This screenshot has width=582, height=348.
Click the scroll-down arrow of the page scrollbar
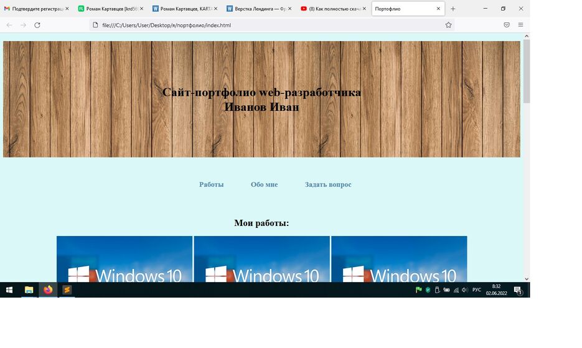pyautogui.click(x=527, y=278)
